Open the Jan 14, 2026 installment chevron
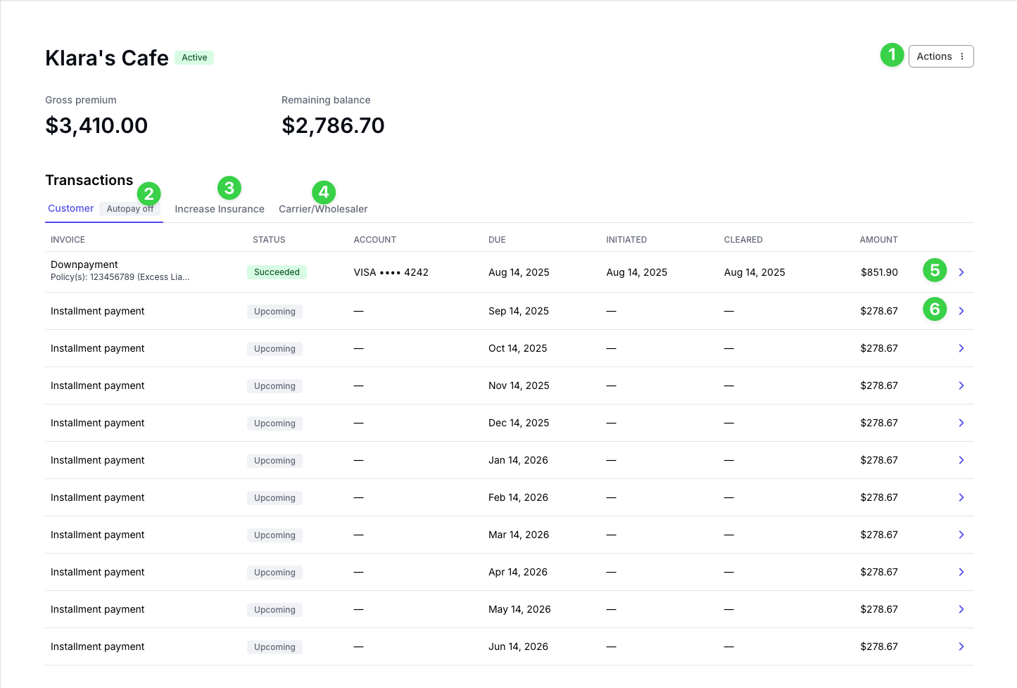The width and height of the screenshot is (1017, 688). coord(961,460)
